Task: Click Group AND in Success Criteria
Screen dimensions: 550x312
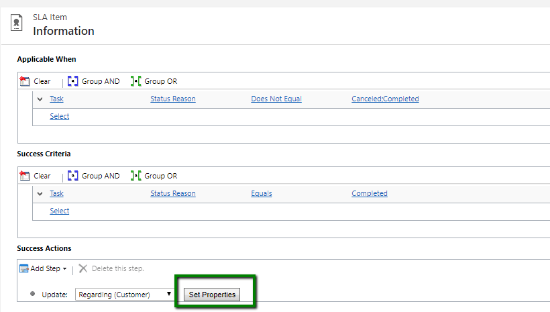Action: [x=94, y=176]
